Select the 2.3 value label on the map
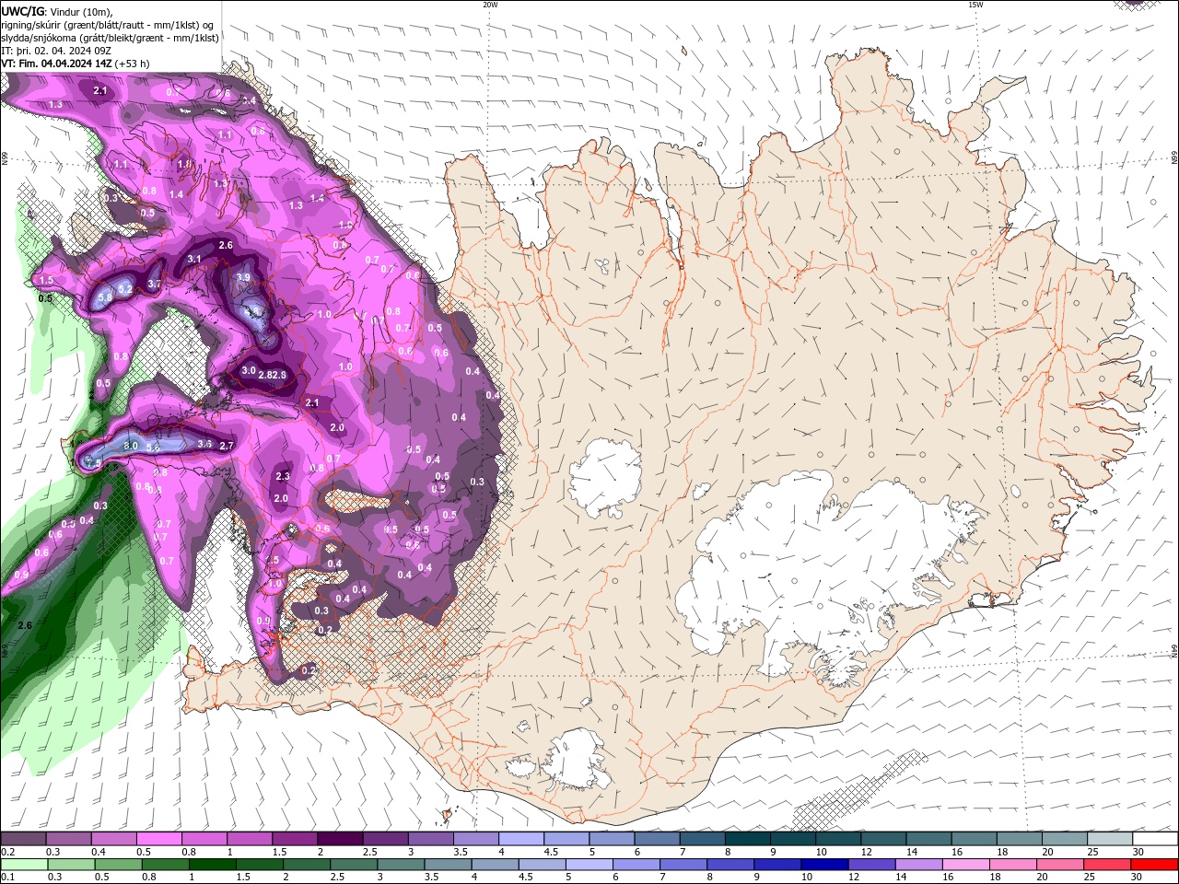 283,476
